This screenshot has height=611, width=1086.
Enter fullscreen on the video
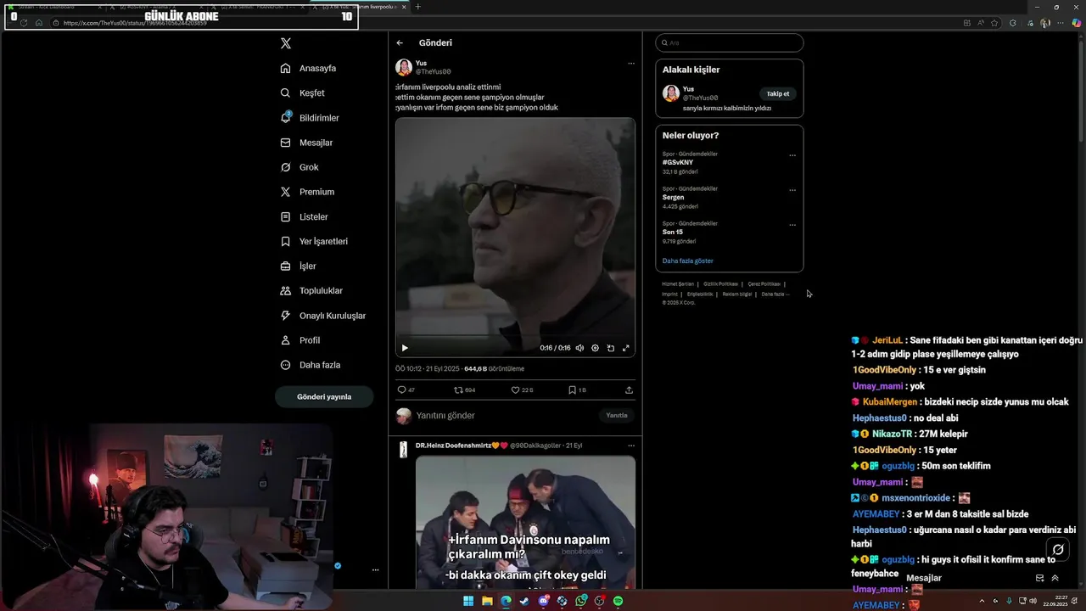point(626,348)
